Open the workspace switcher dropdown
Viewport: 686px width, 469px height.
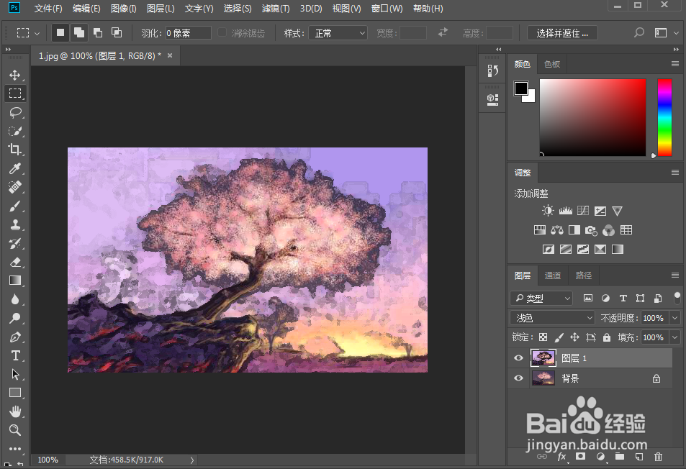pyautogui.click(x=677, y=33)
